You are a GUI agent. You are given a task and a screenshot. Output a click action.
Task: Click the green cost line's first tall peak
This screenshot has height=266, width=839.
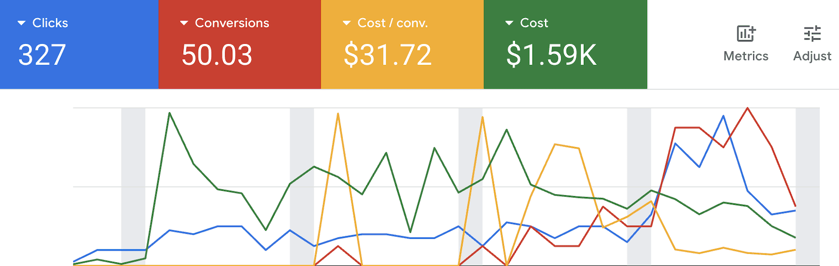pos(170,113)
